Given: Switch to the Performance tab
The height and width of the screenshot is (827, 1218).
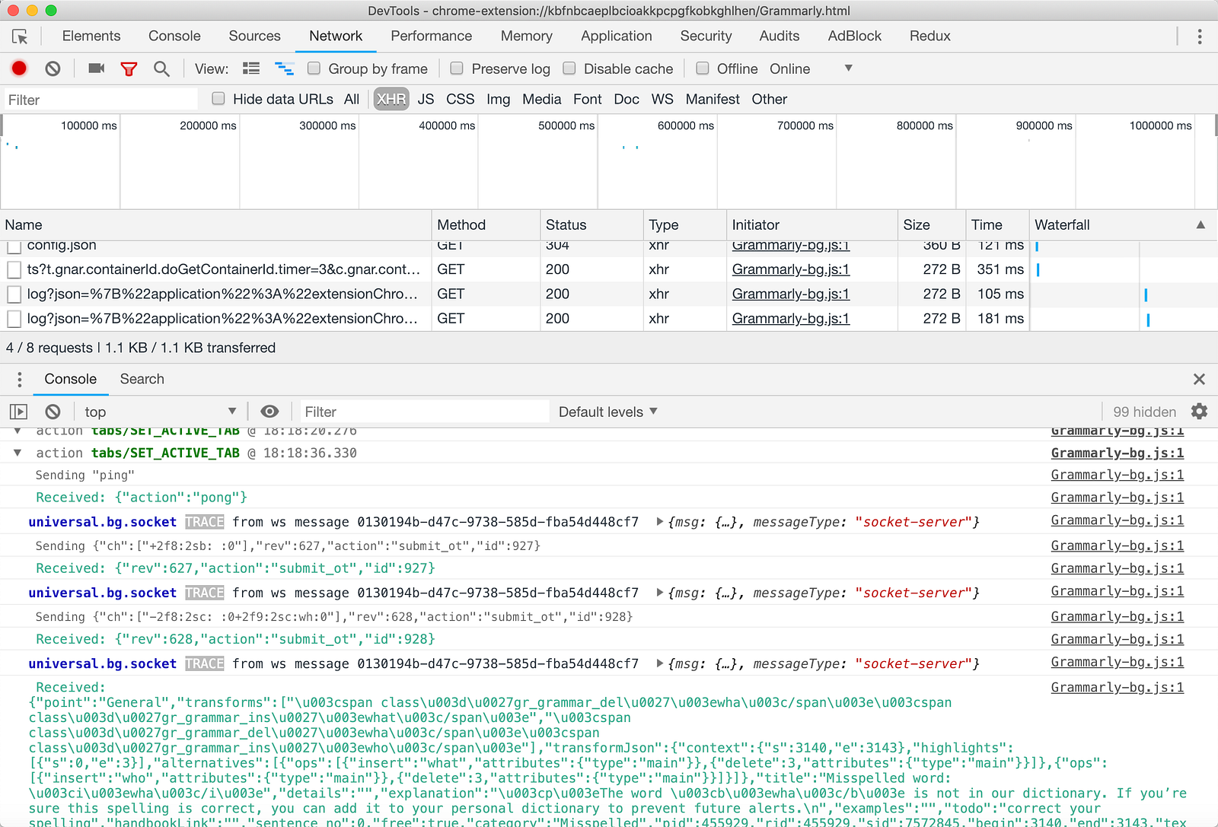Looking at the screenshot, I should pyautogui.click(x=431, y=36).
